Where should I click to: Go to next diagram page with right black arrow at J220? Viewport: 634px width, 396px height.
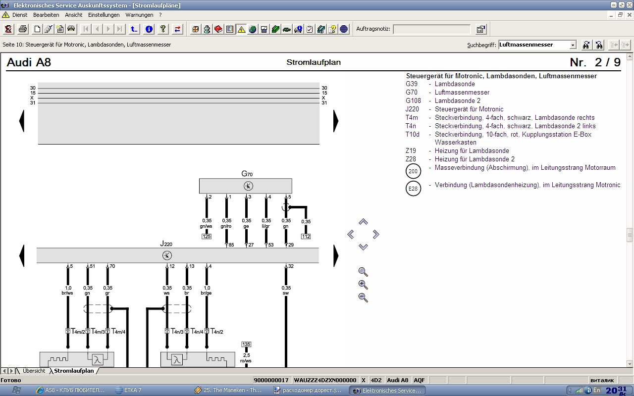335,256
